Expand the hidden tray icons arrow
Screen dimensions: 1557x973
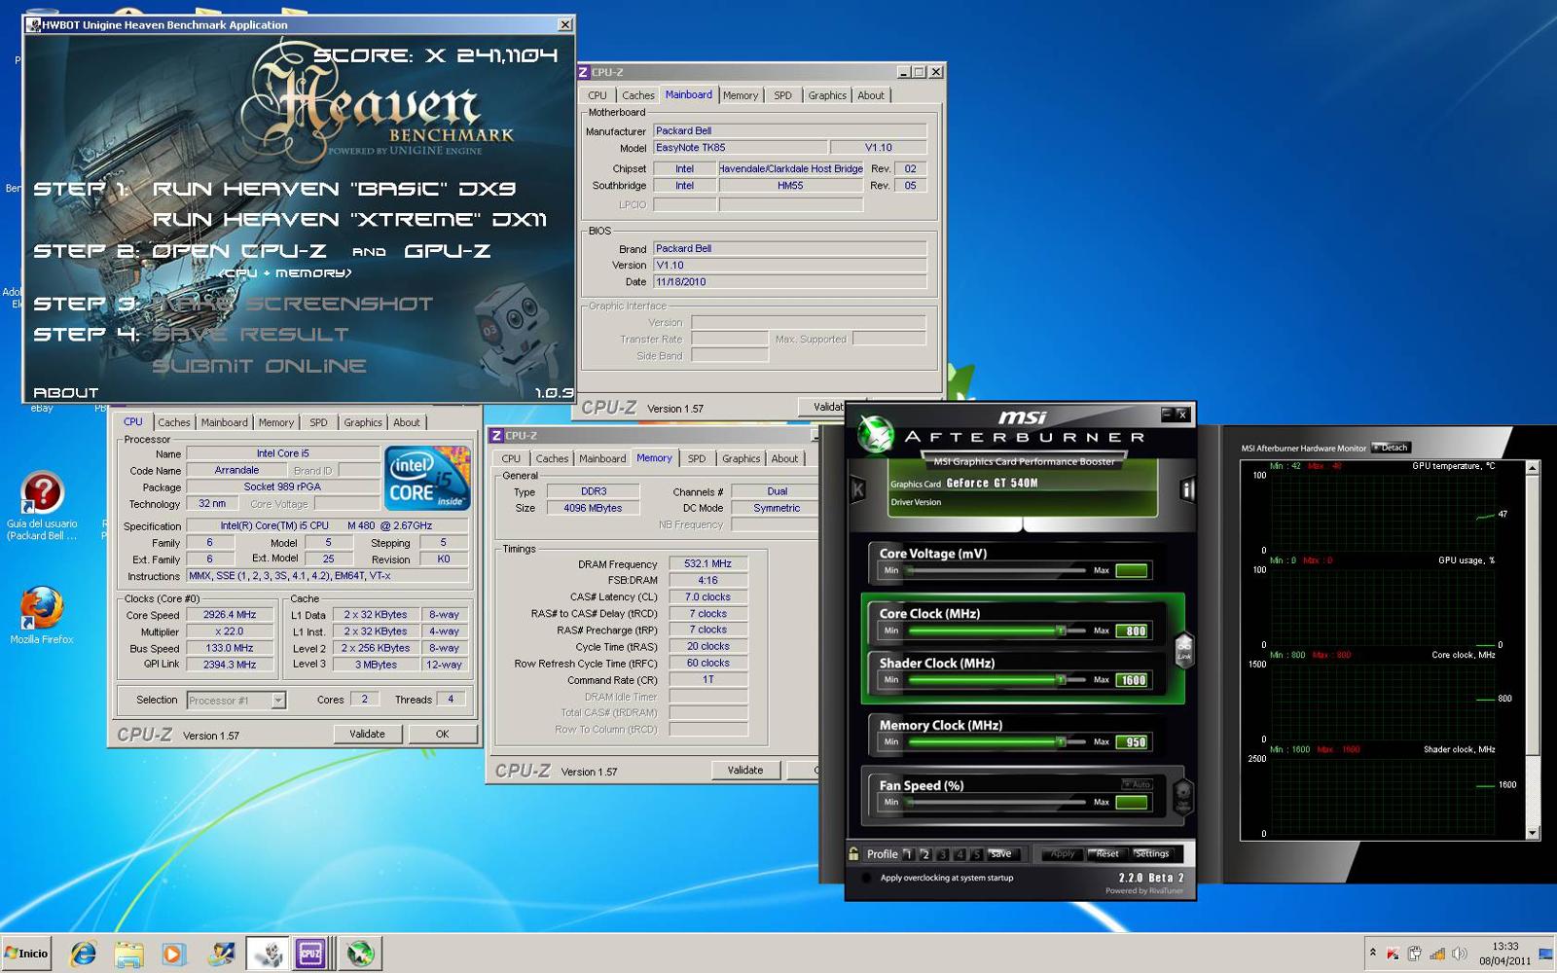pyautogui.click(x=1372, y=953)
